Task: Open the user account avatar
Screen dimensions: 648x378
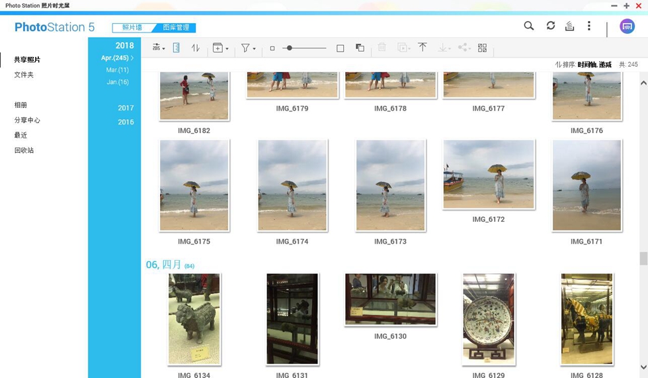Action: click(627, 26)
